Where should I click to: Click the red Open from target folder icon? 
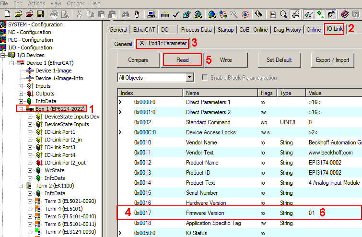(29, 14)
